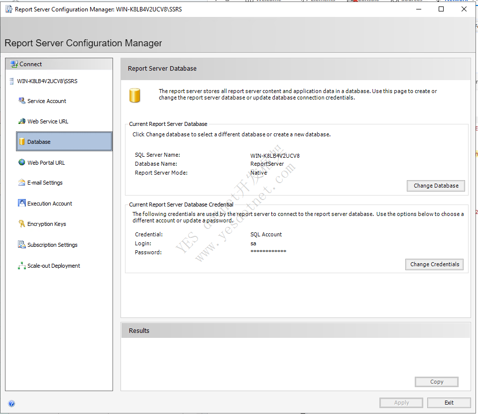Go to Encryption Keys page
Screen dimensions: 478x414
(x=47, y=224)
